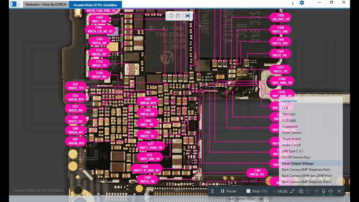Select the C1022 VOUT40_0V8 label
359x202 pixels.
point(148,112)
